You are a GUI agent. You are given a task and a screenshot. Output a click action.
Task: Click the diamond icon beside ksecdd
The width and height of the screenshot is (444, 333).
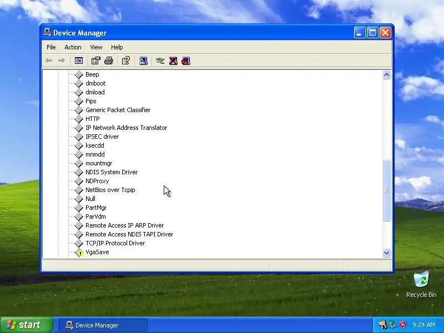79,145
